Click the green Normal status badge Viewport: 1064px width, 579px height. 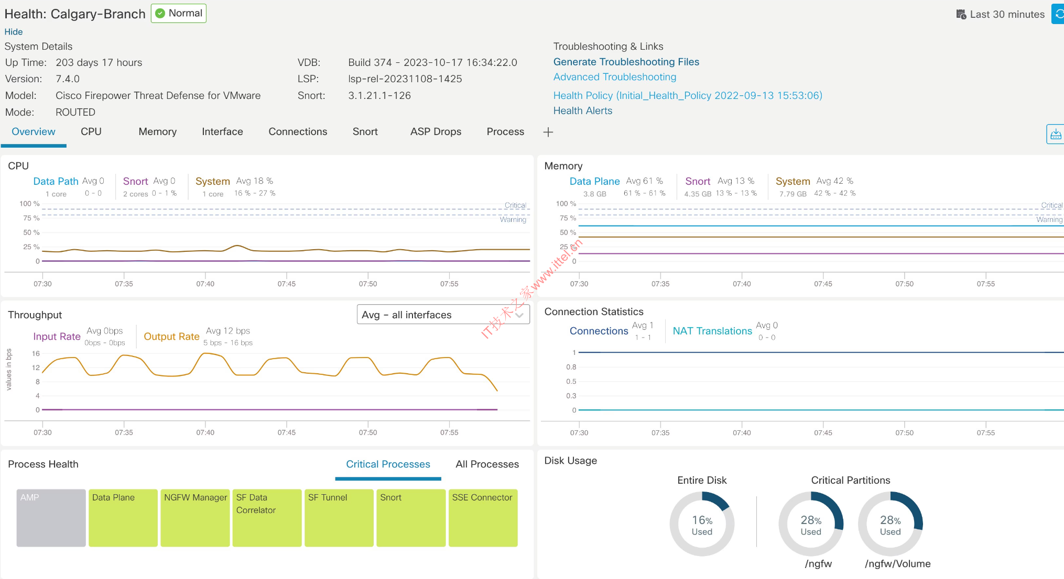click(179, 13)
